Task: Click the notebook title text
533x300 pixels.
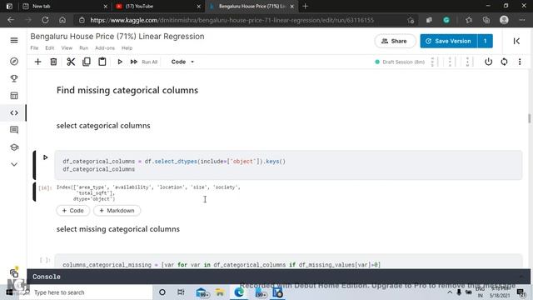Action: click(x=117, y=37)
